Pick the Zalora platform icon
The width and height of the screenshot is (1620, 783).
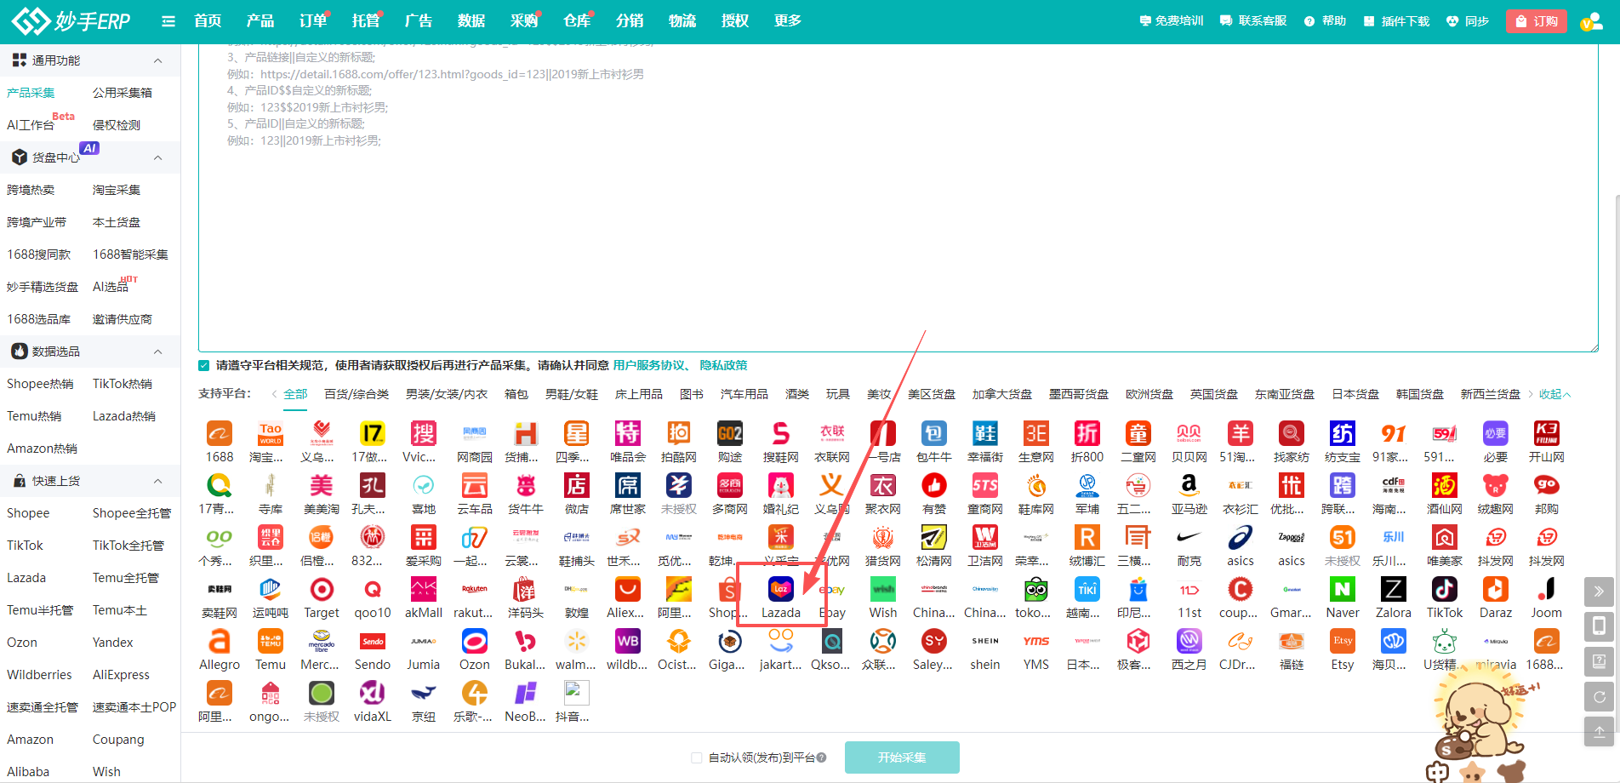coord(1394,590)
